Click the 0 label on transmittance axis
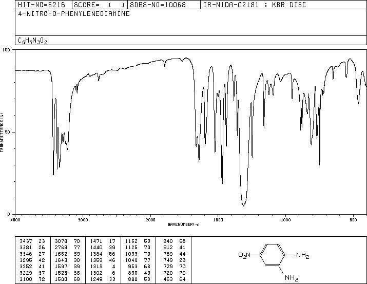Viewport: 367px width, 284px height. click(x=9, y=214)
